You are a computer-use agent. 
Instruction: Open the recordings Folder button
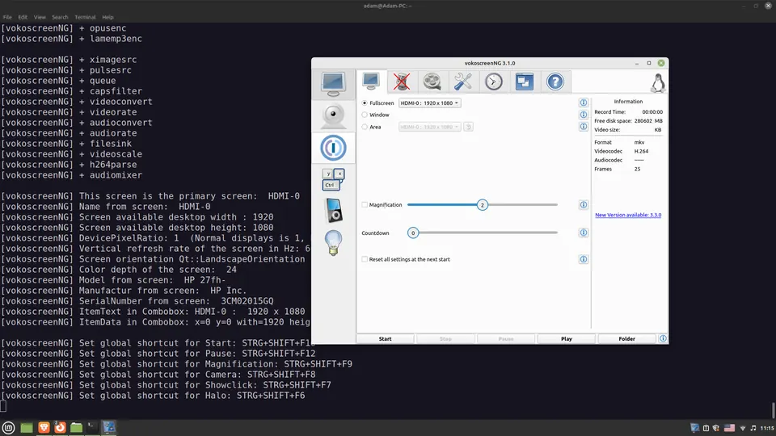627,338
